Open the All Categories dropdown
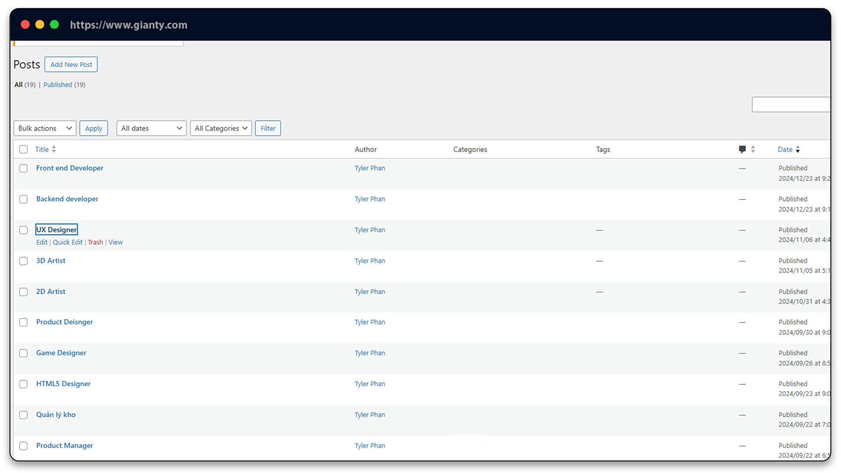The width and height of the screenshot is (841, 473). pos(221,128)
